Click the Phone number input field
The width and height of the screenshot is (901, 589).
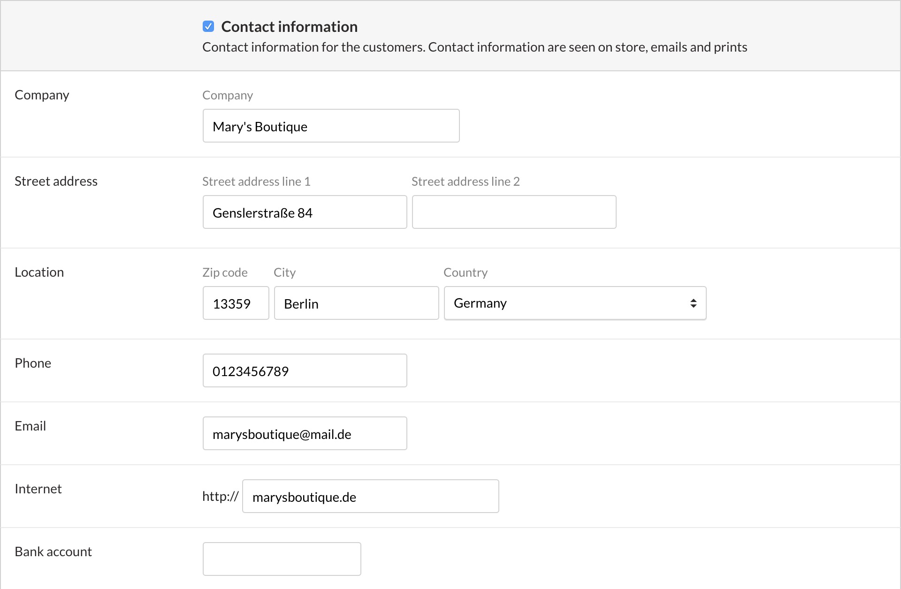305,370
